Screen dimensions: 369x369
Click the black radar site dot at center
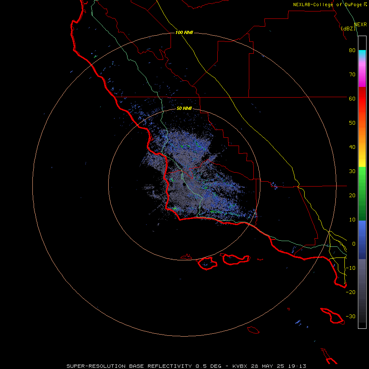[184, 185]
